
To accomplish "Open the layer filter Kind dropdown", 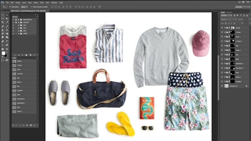I will point(226,16).
